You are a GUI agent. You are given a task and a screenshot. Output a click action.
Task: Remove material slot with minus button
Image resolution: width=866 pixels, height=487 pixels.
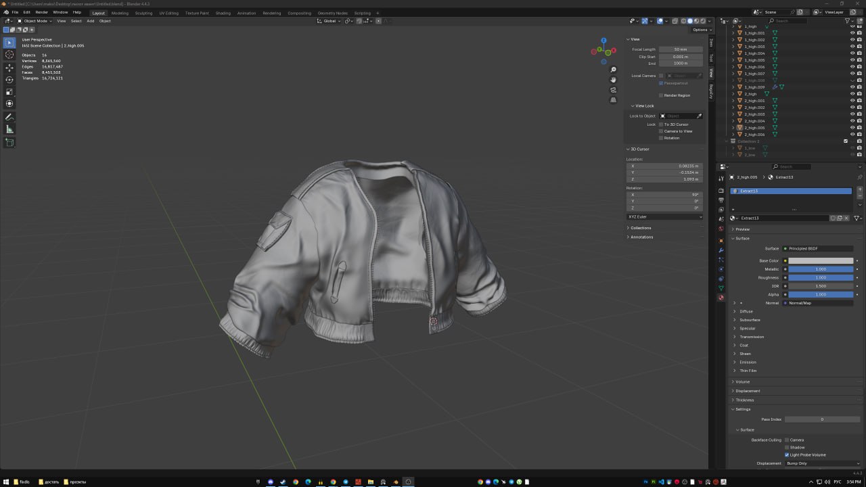860,197
